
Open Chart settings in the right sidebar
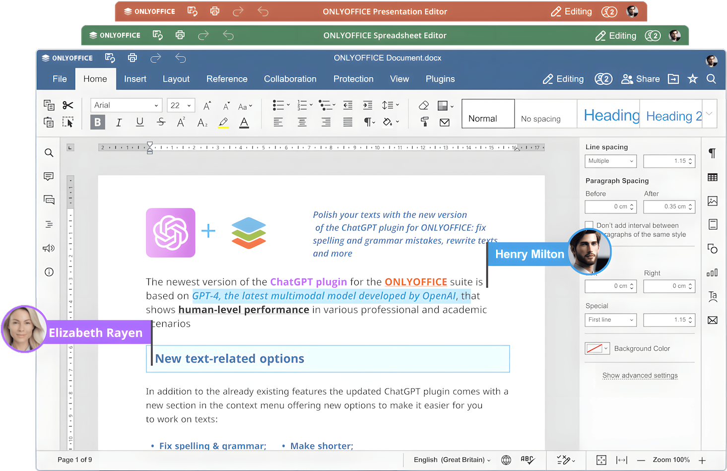(712, 272)
